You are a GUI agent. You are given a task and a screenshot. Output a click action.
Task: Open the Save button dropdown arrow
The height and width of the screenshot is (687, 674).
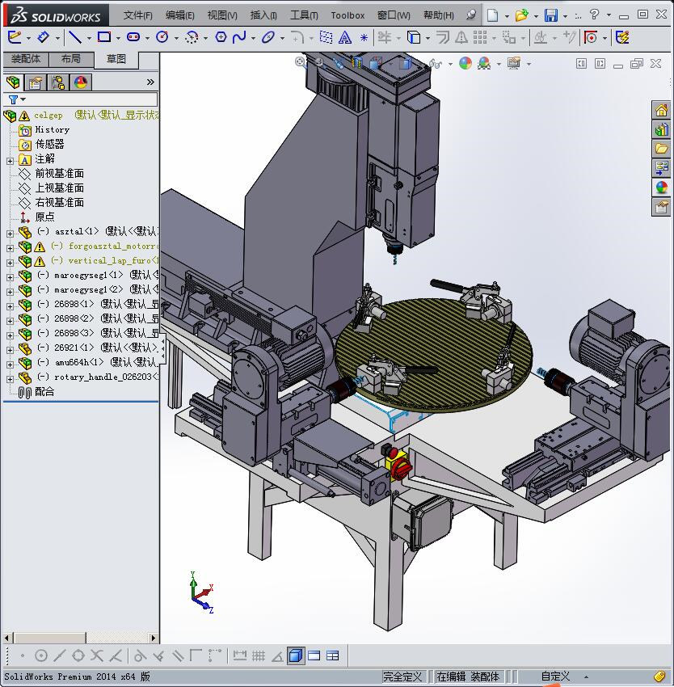tap(566, 16)
